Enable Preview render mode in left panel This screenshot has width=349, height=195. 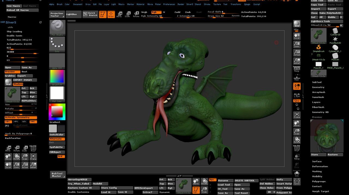coord(13,72)
